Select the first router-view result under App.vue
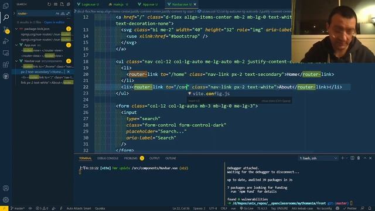375x211 pixels. pyautogui.click(x=42, y=50)
